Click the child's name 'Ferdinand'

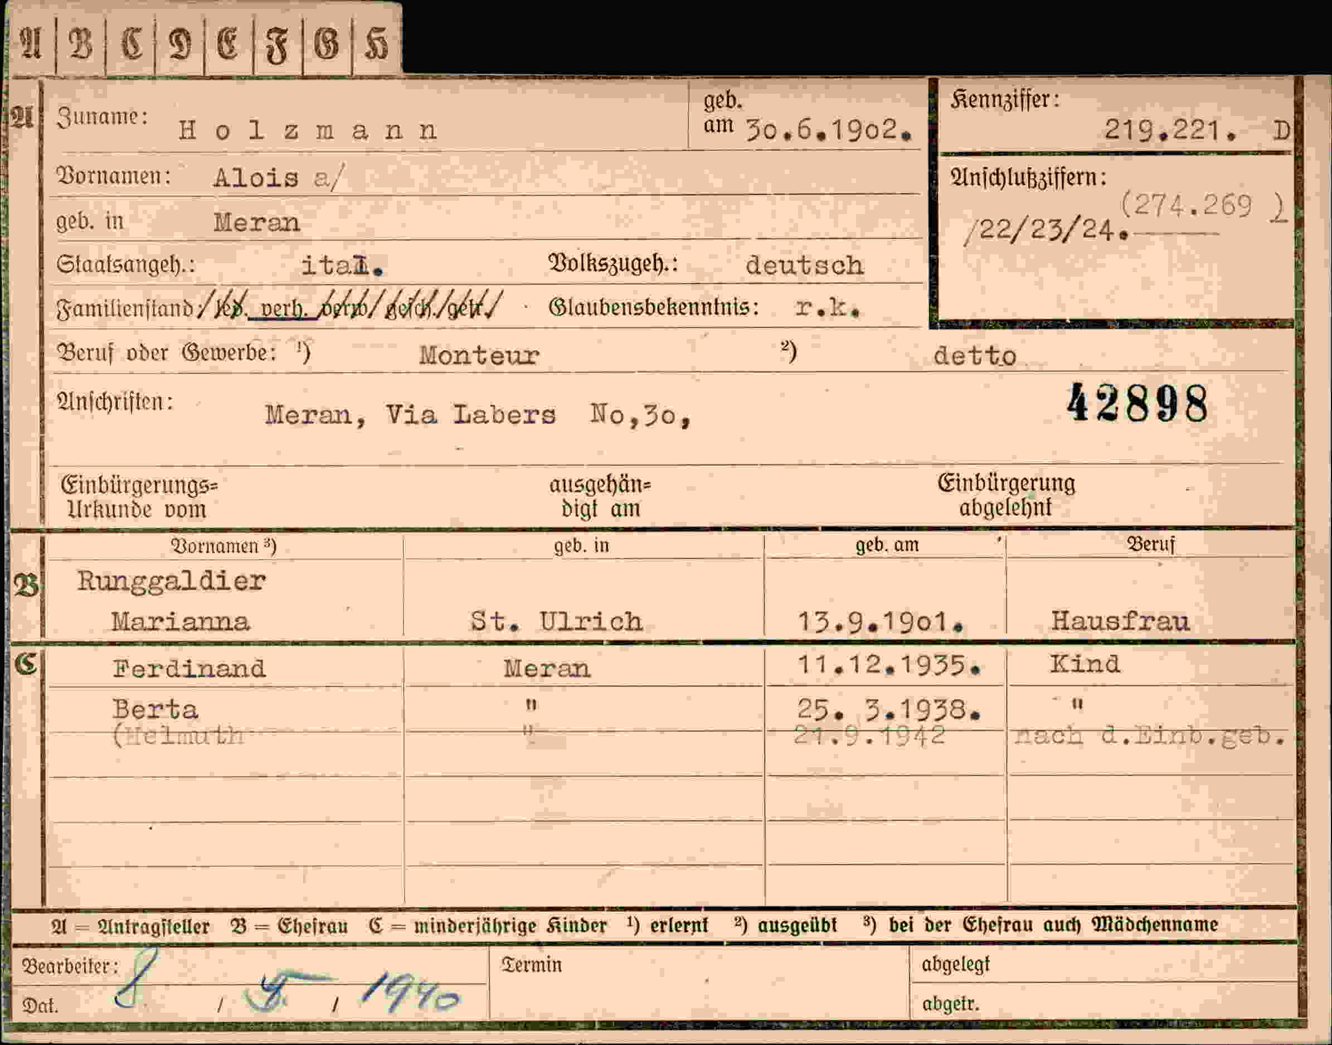189,669
